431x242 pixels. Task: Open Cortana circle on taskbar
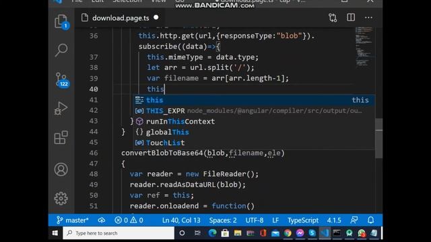pos(182,233)
